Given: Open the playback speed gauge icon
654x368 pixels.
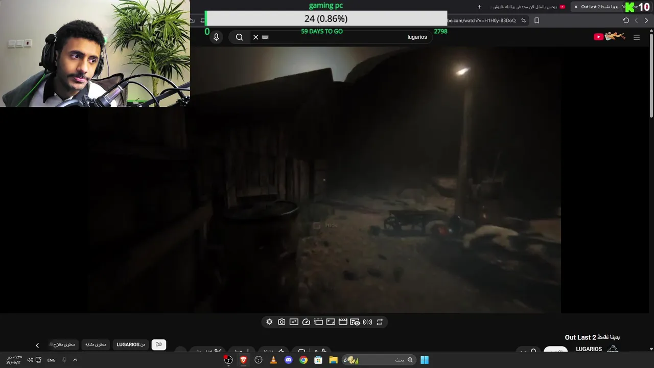Looking at the screenshot, I should [306, 322].
